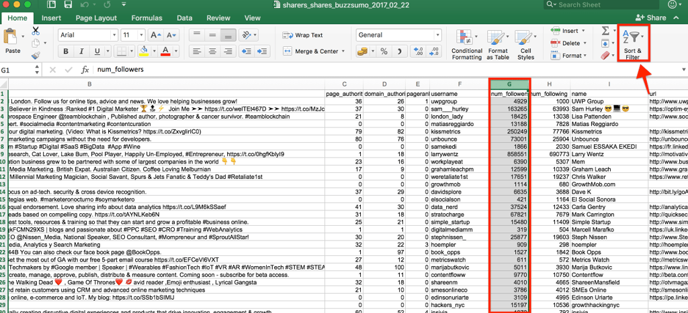Collapse the ribbon with chevron
Viewport: 688px width, 313px height.
point(676,18)
